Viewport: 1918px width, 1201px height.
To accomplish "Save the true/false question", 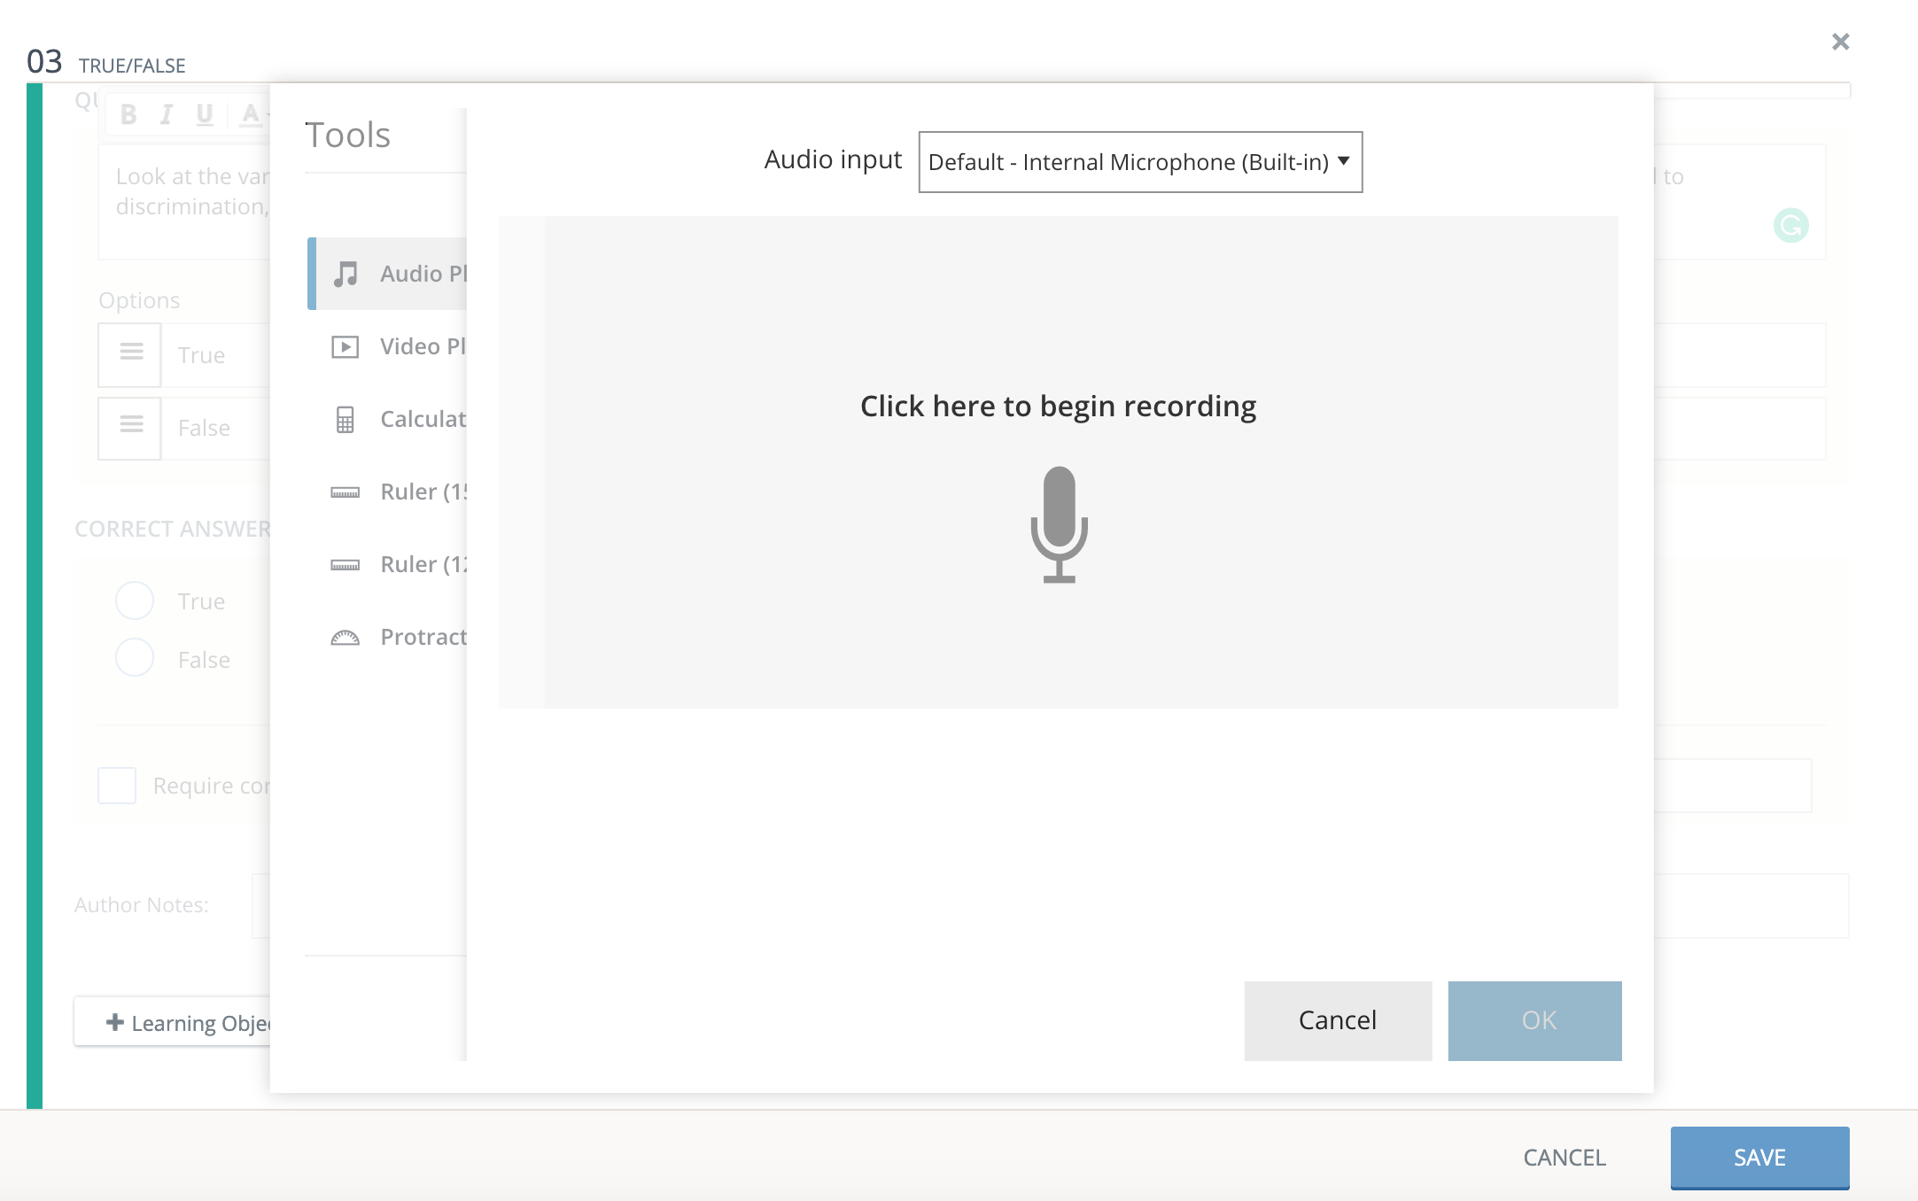I will (x=1758, y=1157).
